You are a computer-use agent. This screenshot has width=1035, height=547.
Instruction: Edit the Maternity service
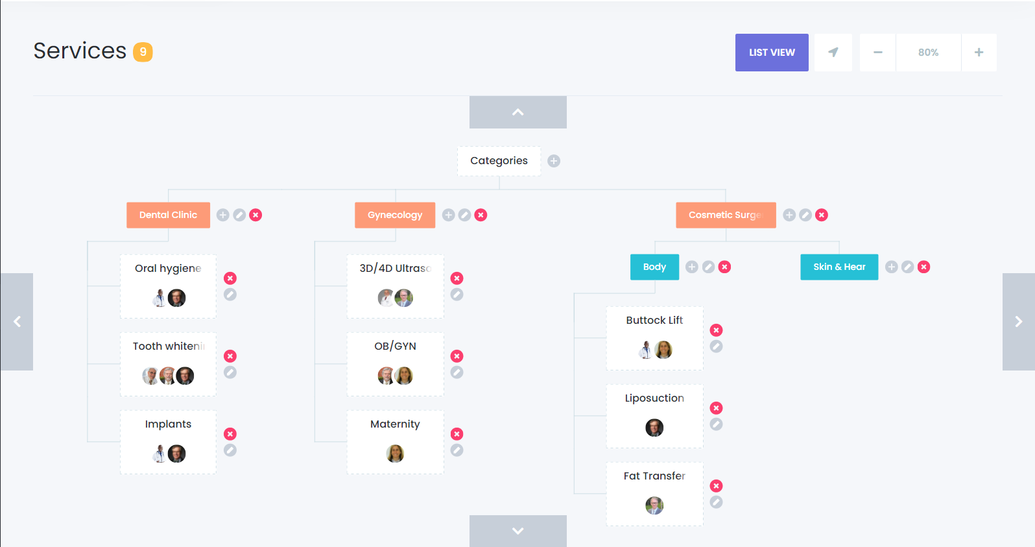(457, 450)
